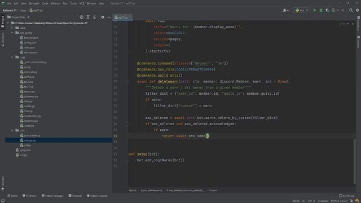This screenshot has width=361, height=203.
Task: Close the ep27.py editor tab
Action: point(130,17)
